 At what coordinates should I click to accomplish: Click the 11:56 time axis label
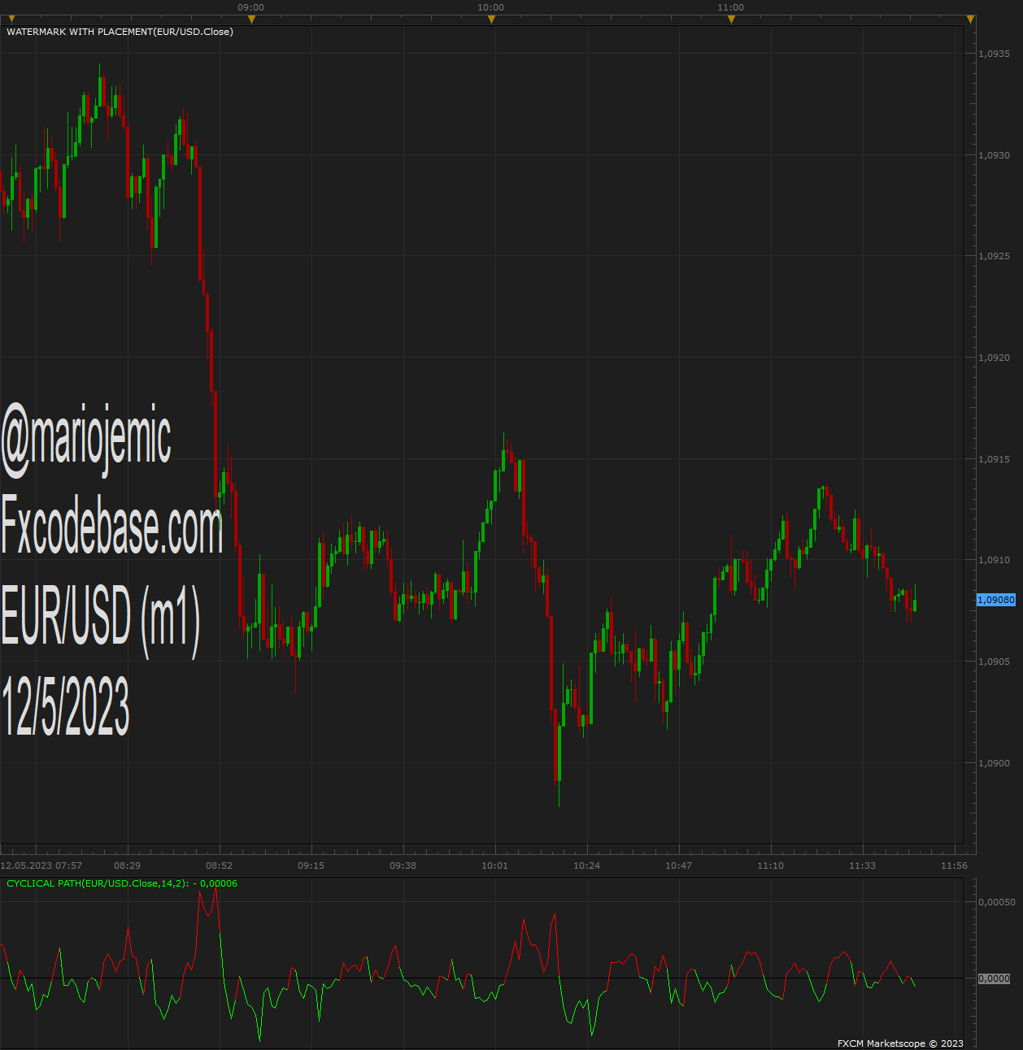[954, 866]
